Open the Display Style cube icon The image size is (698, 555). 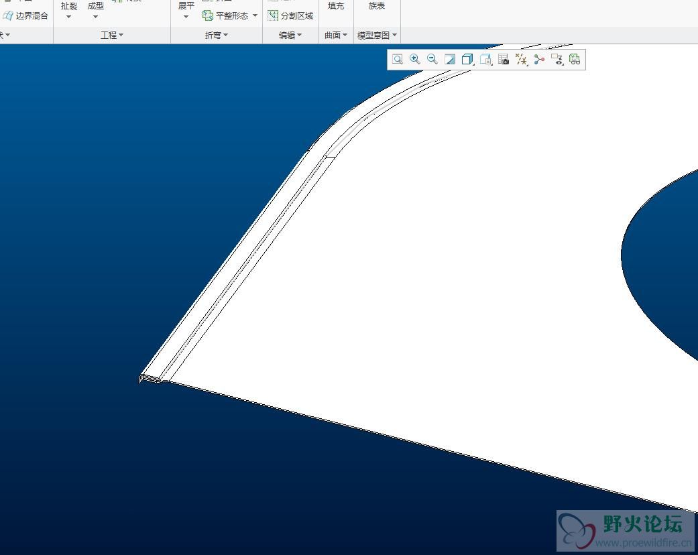tap(467, 59)
